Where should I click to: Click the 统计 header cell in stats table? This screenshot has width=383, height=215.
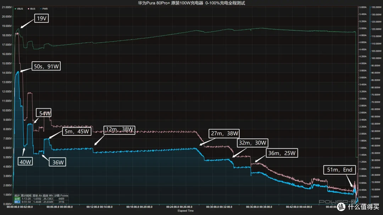[17, 196]
